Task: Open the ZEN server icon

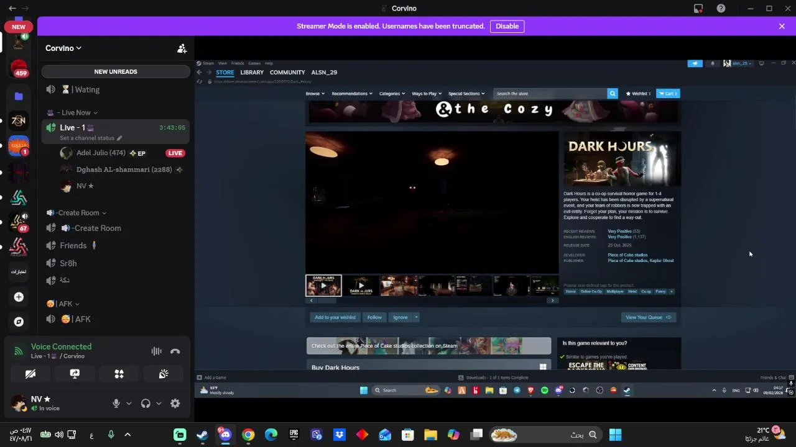Action: pos(19,120)
